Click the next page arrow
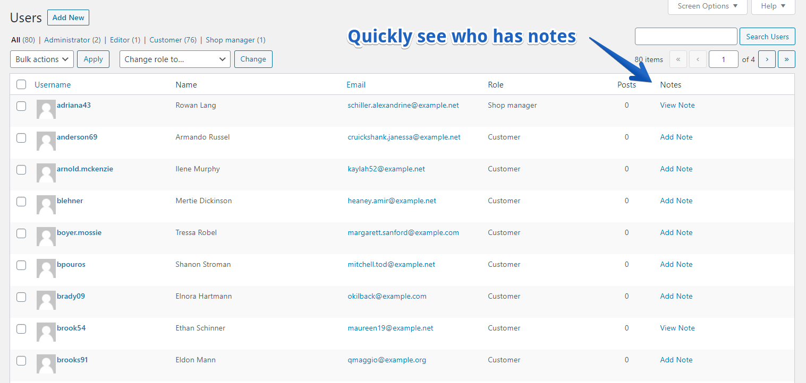The height and width of the screenshot is (383, 806). (767, 59)
